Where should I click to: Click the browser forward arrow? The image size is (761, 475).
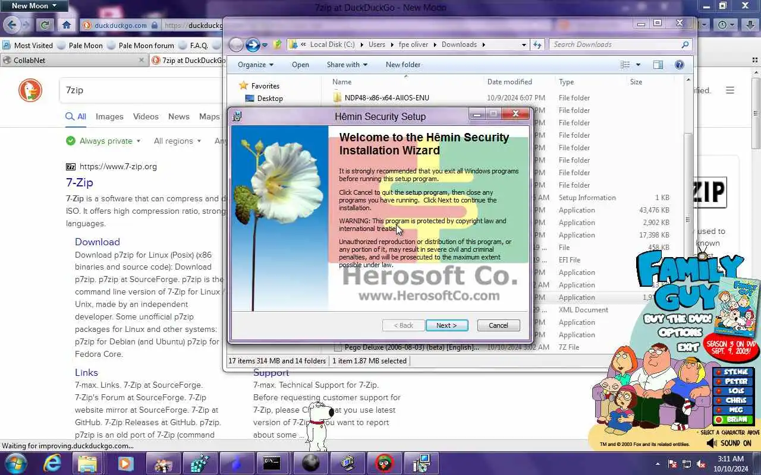(x=26, y=25)
